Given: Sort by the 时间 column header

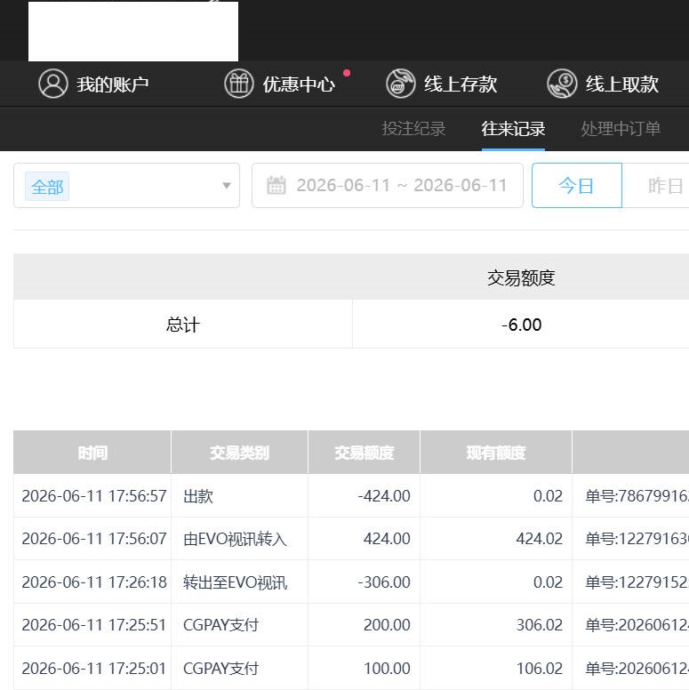Looking at the screenshot, I should (x=92, y=453).
